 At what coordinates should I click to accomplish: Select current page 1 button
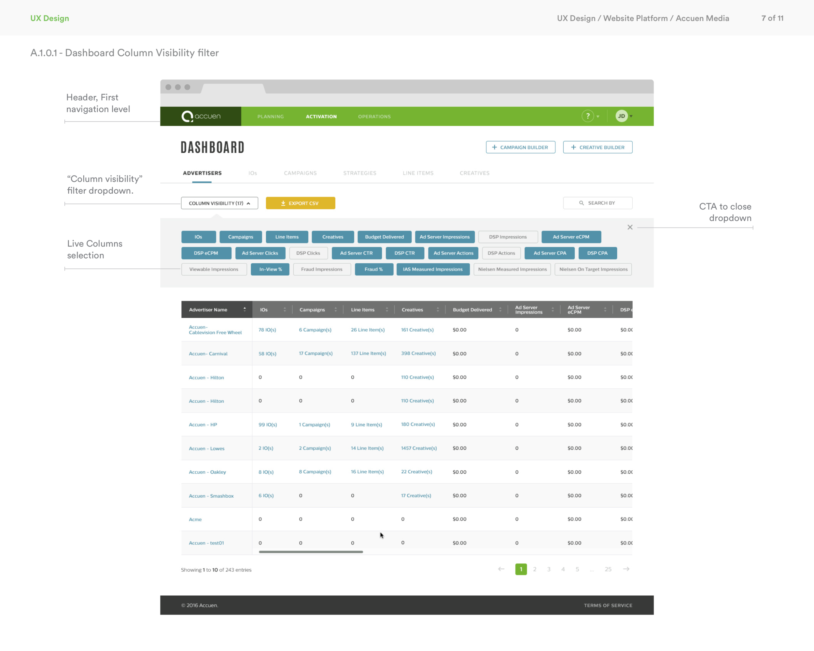tap(521, 569)
